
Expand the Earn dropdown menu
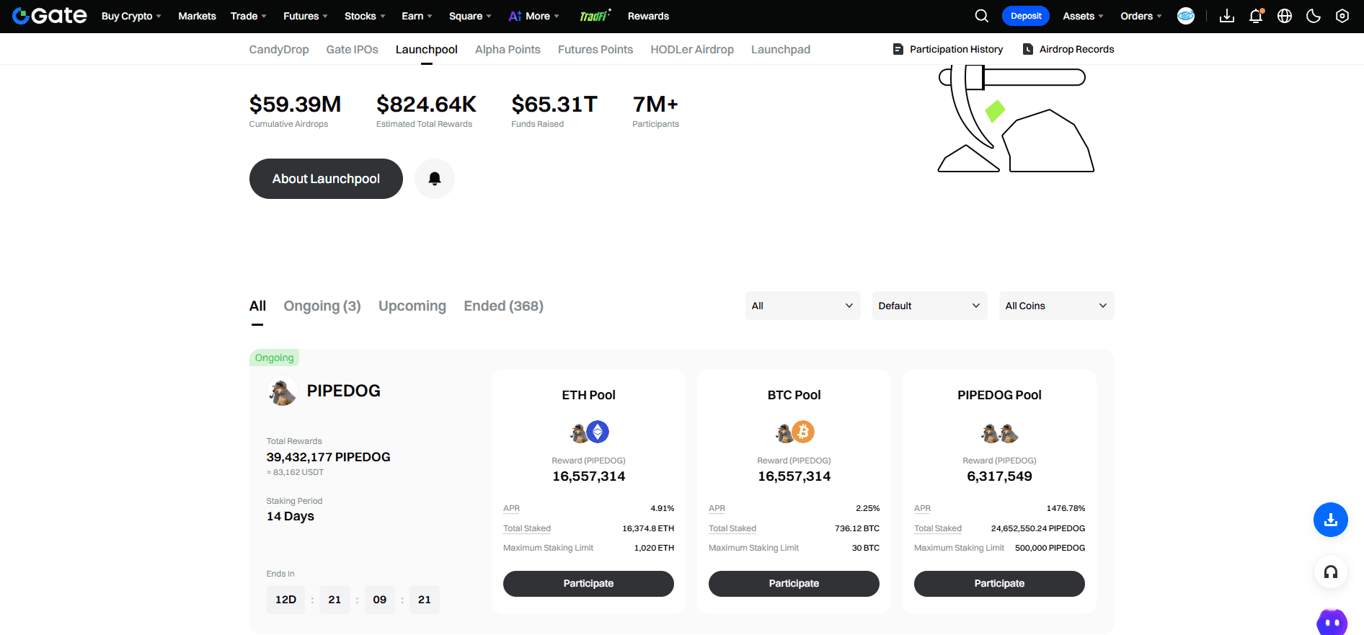(417, 16)
